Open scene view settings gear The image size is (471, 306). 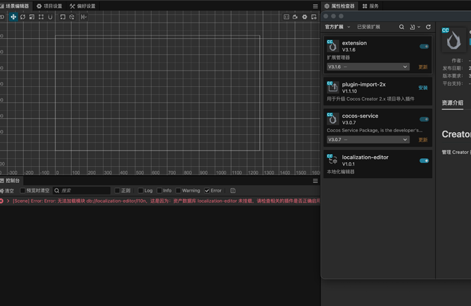pos(305,17)
